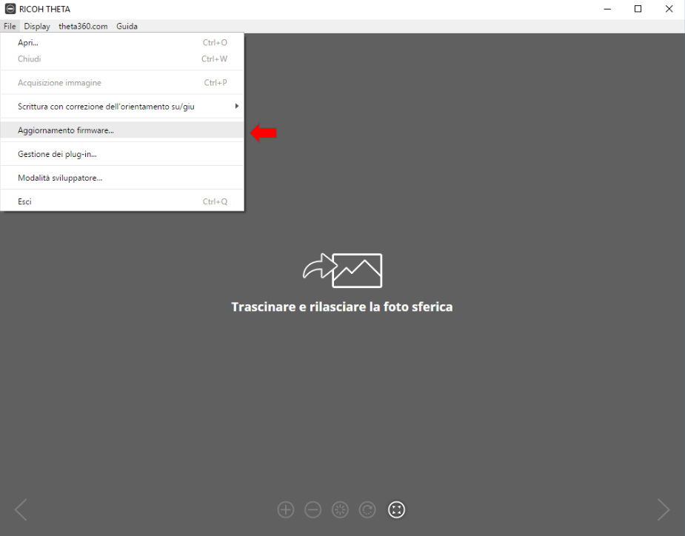Select the greyed Chiudi menu entry
This screenshot has height=536, width=685.
coord(122,58)
